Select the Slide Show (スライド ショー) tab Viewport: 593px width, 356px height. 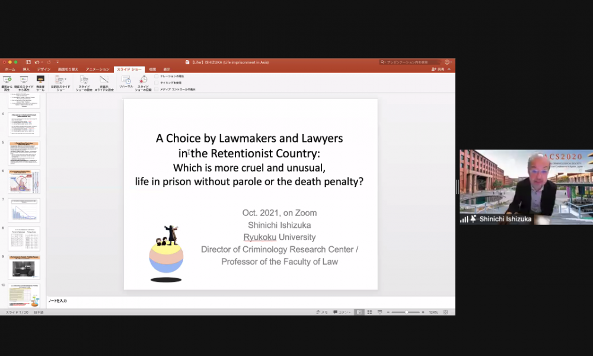[x=129, y=69]
